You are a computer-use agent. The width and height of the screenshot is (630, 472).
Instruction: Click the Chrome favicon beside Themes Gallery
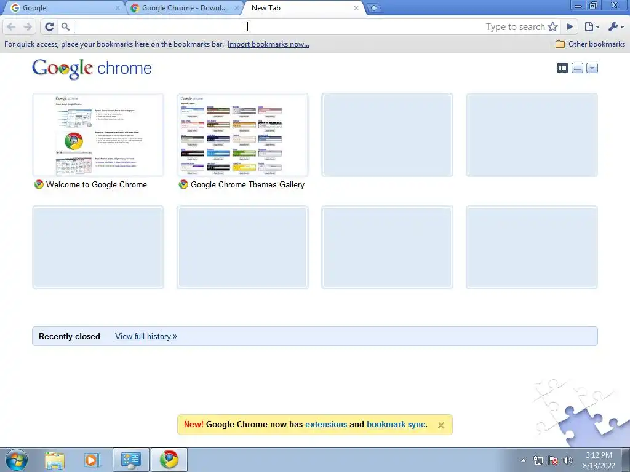[x=183, y=184]
